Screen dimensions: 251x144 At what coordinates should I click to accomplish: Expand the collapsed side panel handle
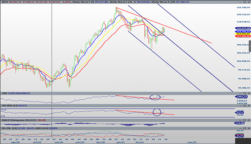(x=250, y=46)
